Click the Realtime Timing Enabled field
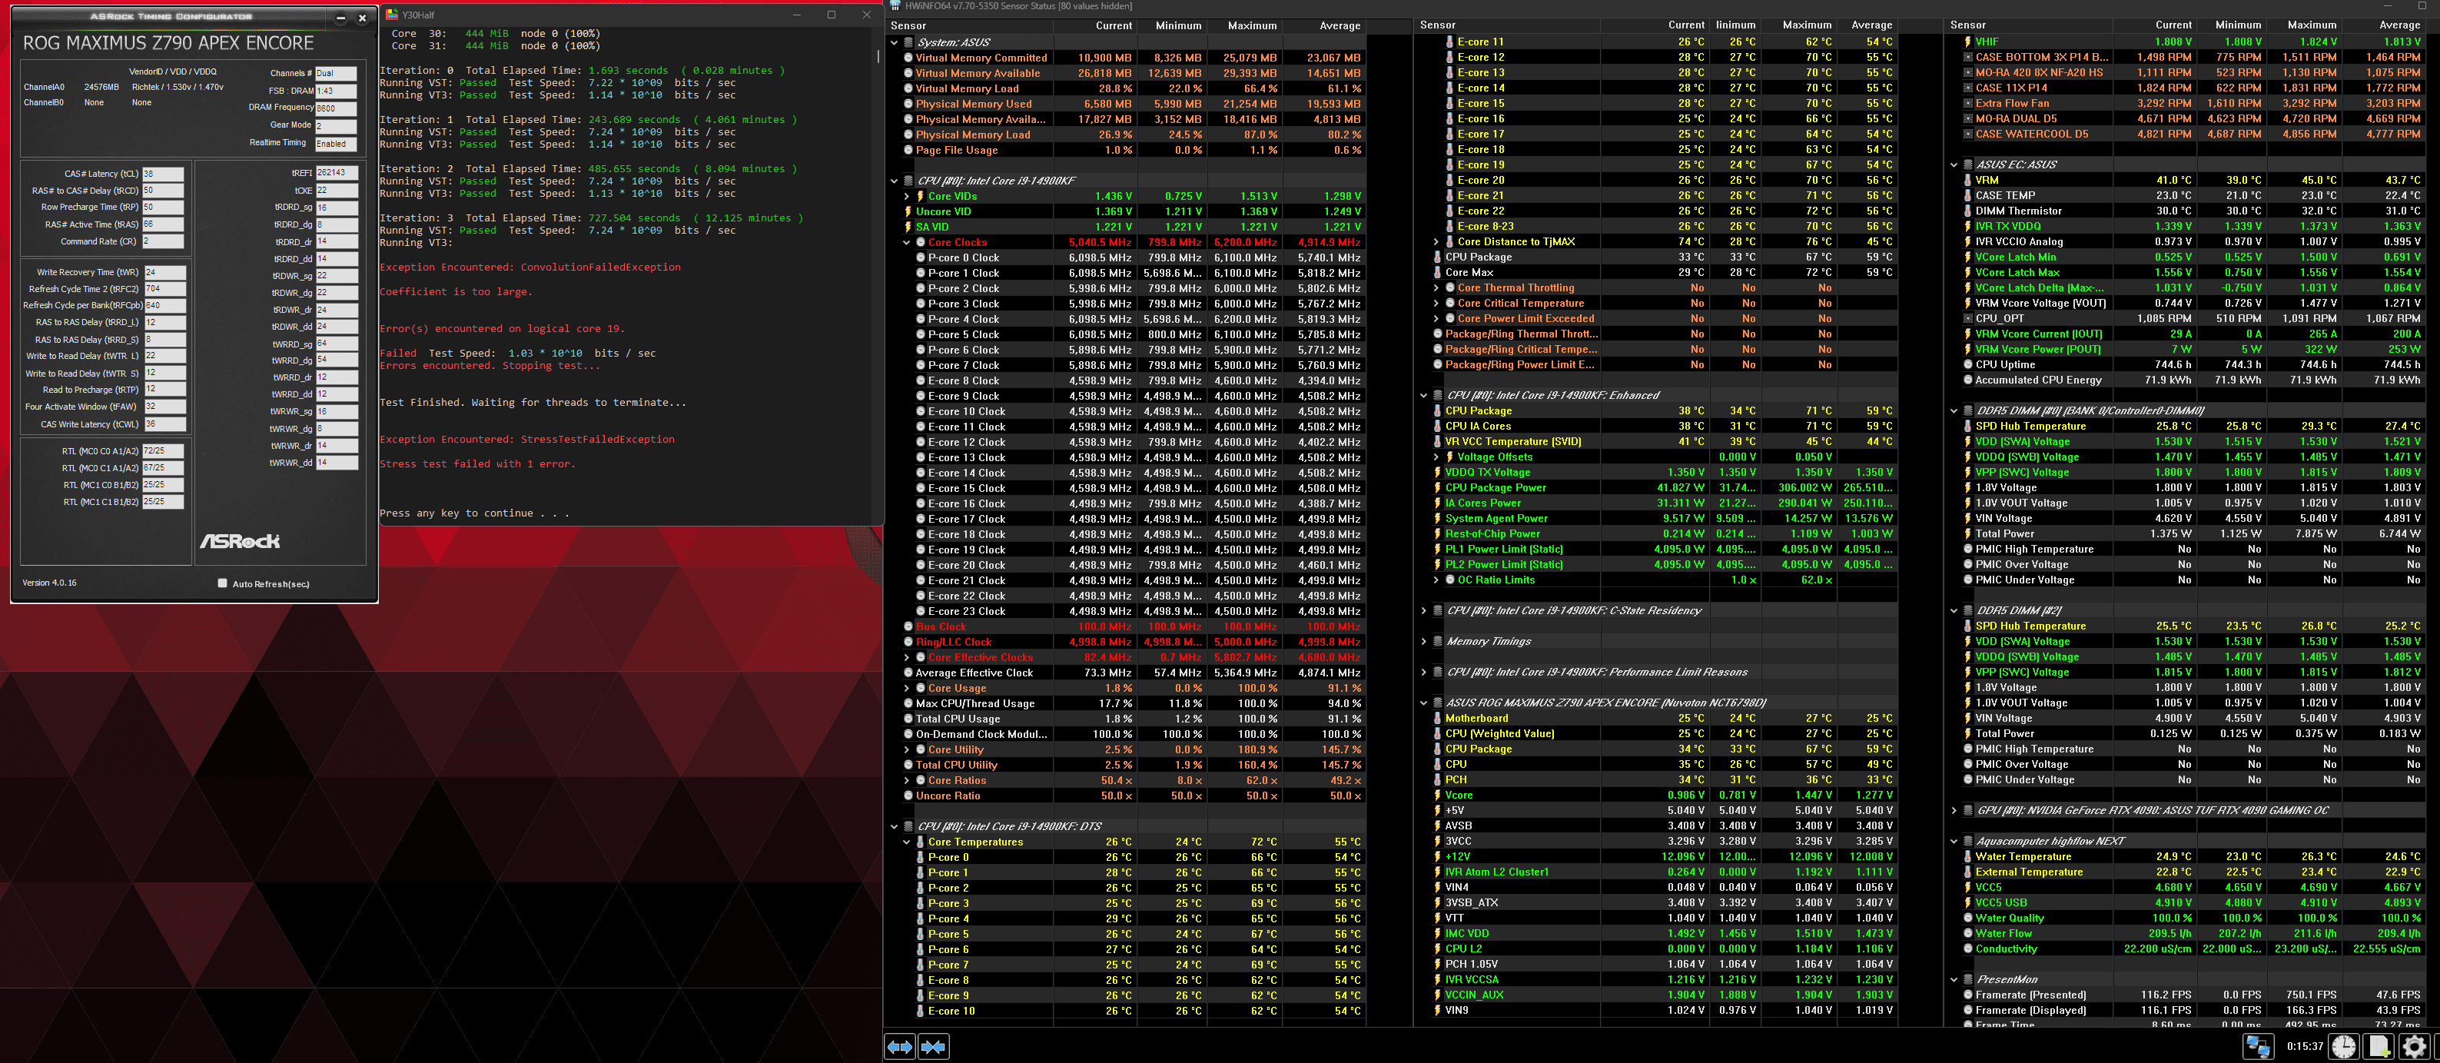Image resolution: width=2440 pixels, height=1063 pixels. (x=335, y=144)
